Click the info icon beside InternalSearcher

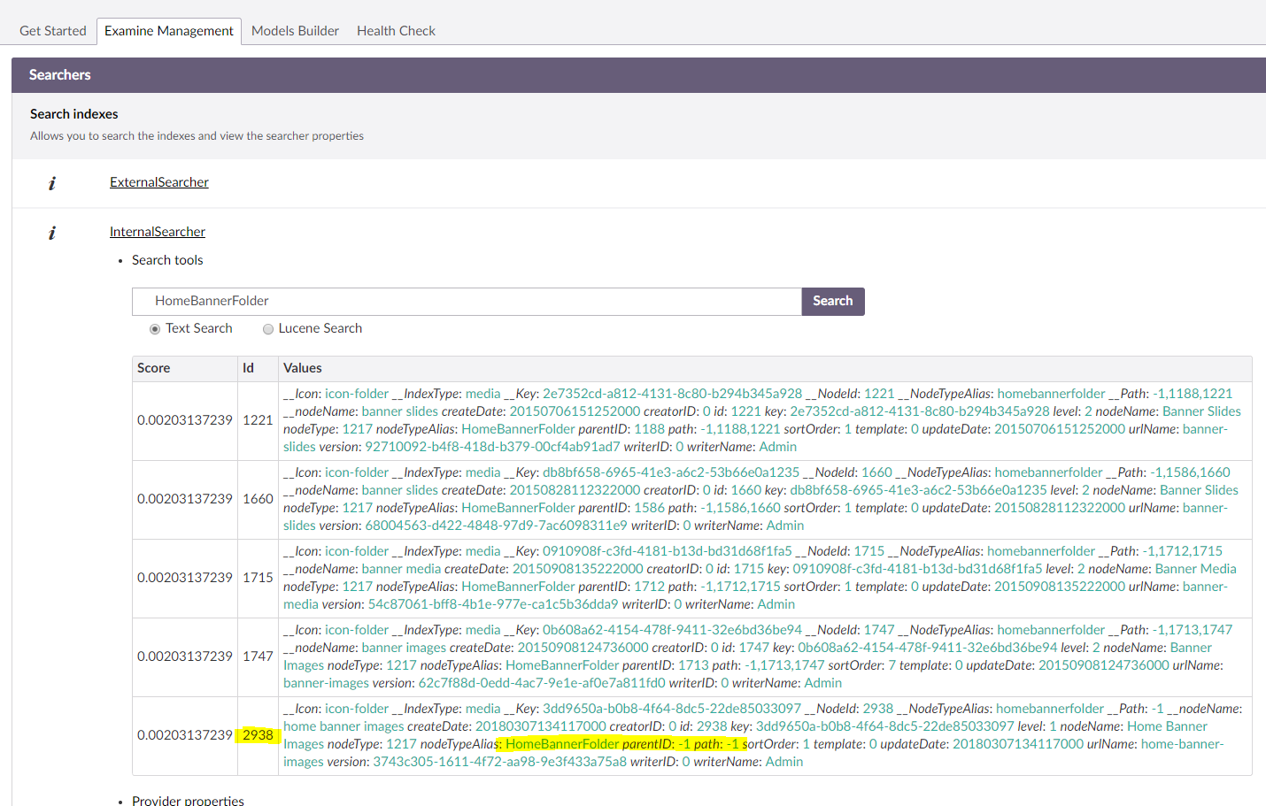(x=52, y=233)
